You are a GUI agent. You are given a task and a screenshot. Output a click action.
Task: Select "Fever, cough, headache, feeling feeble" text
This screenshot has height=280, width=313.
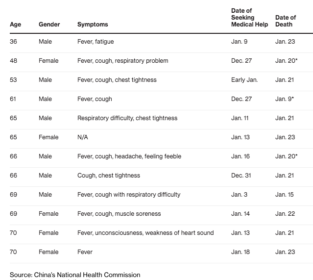tap(129, 156)
